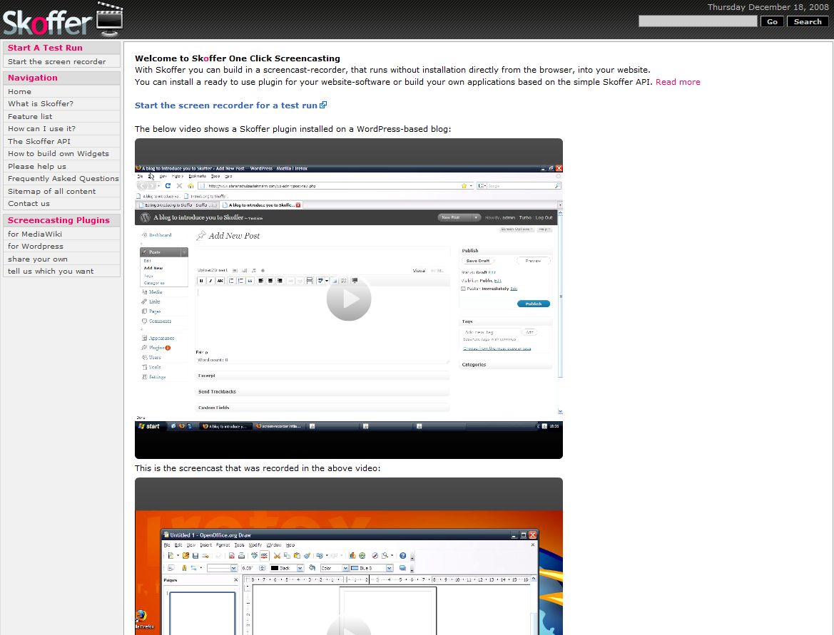Viewport: 834px width, 635px height.
Task: Open 'Start the screen recorder for a test run'
Action: pos(230,105)
